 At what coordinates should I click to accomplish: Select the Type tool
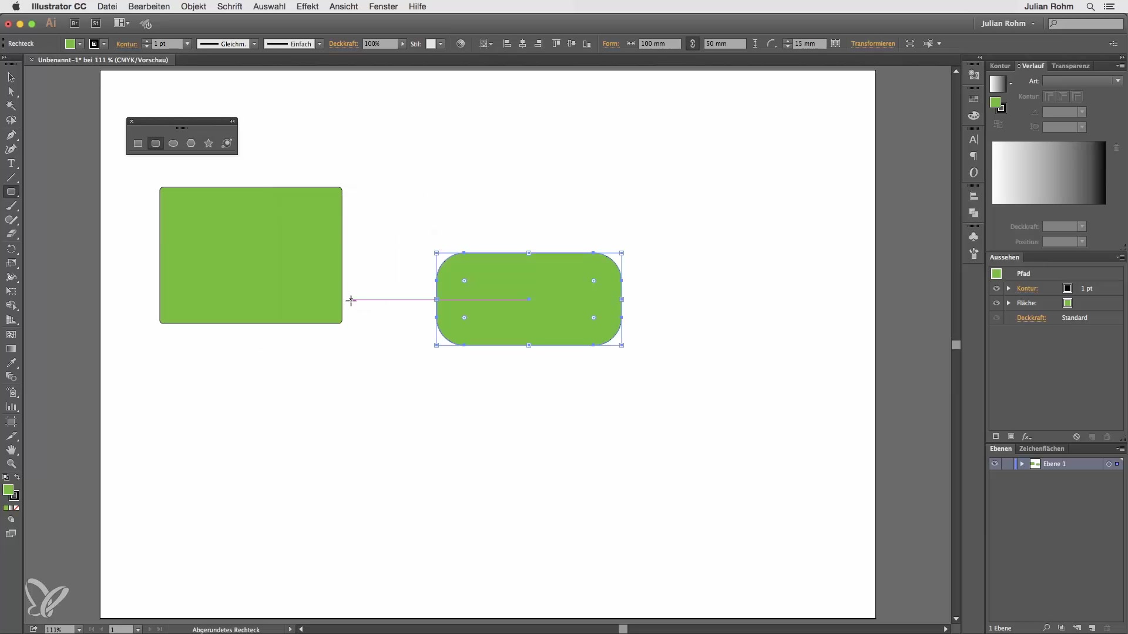click(11, 164)
